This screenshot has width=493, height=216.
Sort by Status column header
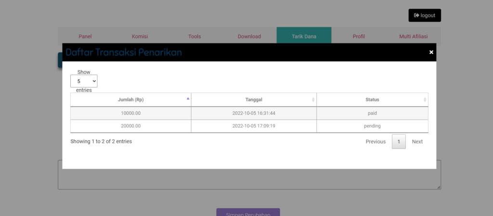coord(372,100)
